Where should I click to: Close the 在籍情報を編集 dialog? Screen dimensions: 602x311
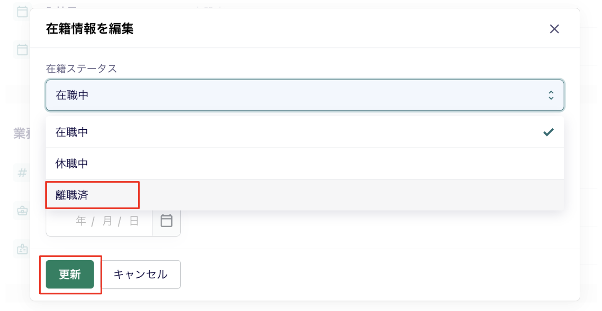pos(554,29)
